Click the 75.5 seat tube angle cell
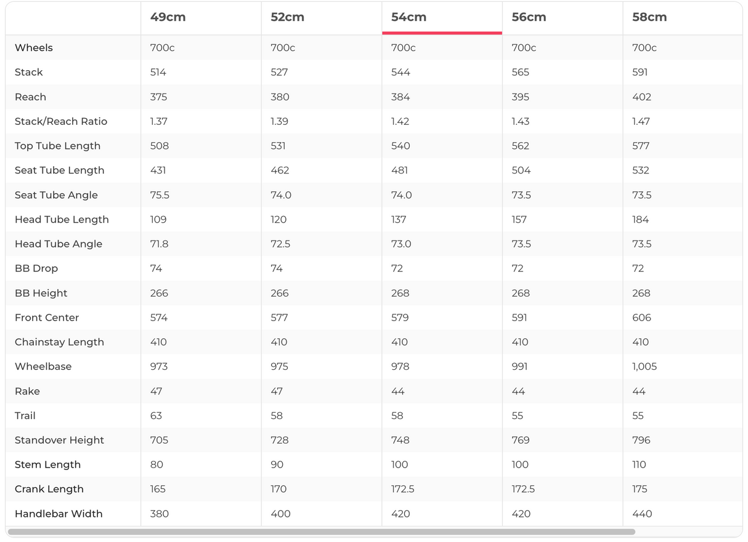 [160, 195]
